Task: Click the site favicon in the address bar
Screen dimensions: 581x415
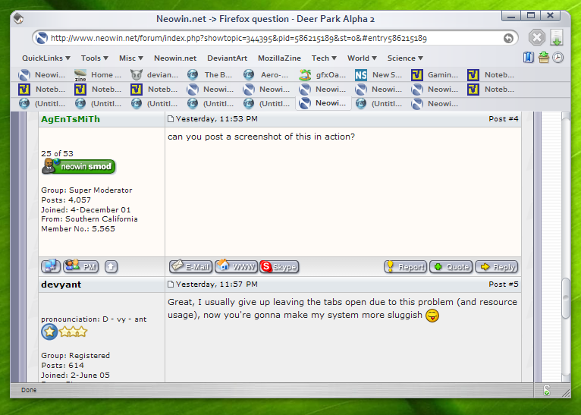Action: 42,38
